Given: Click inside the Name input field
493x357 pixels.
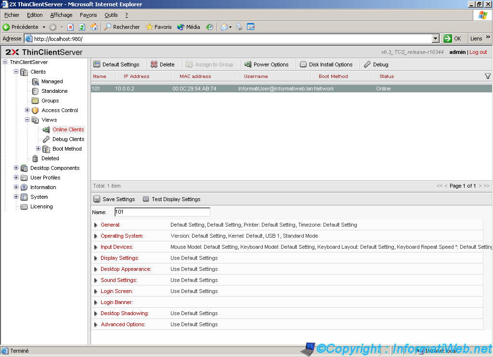Looking at the screenshot, I should pyautogui.click(x=162, y=212).
